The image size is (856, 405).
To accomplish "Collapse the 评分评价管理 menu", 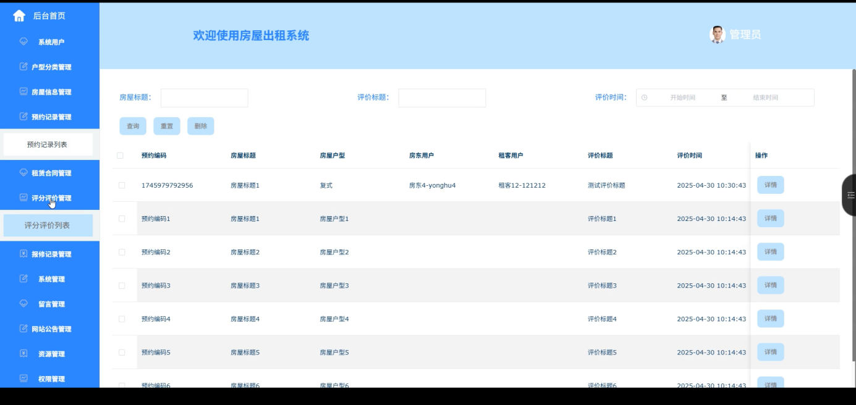I will [49, 198].
